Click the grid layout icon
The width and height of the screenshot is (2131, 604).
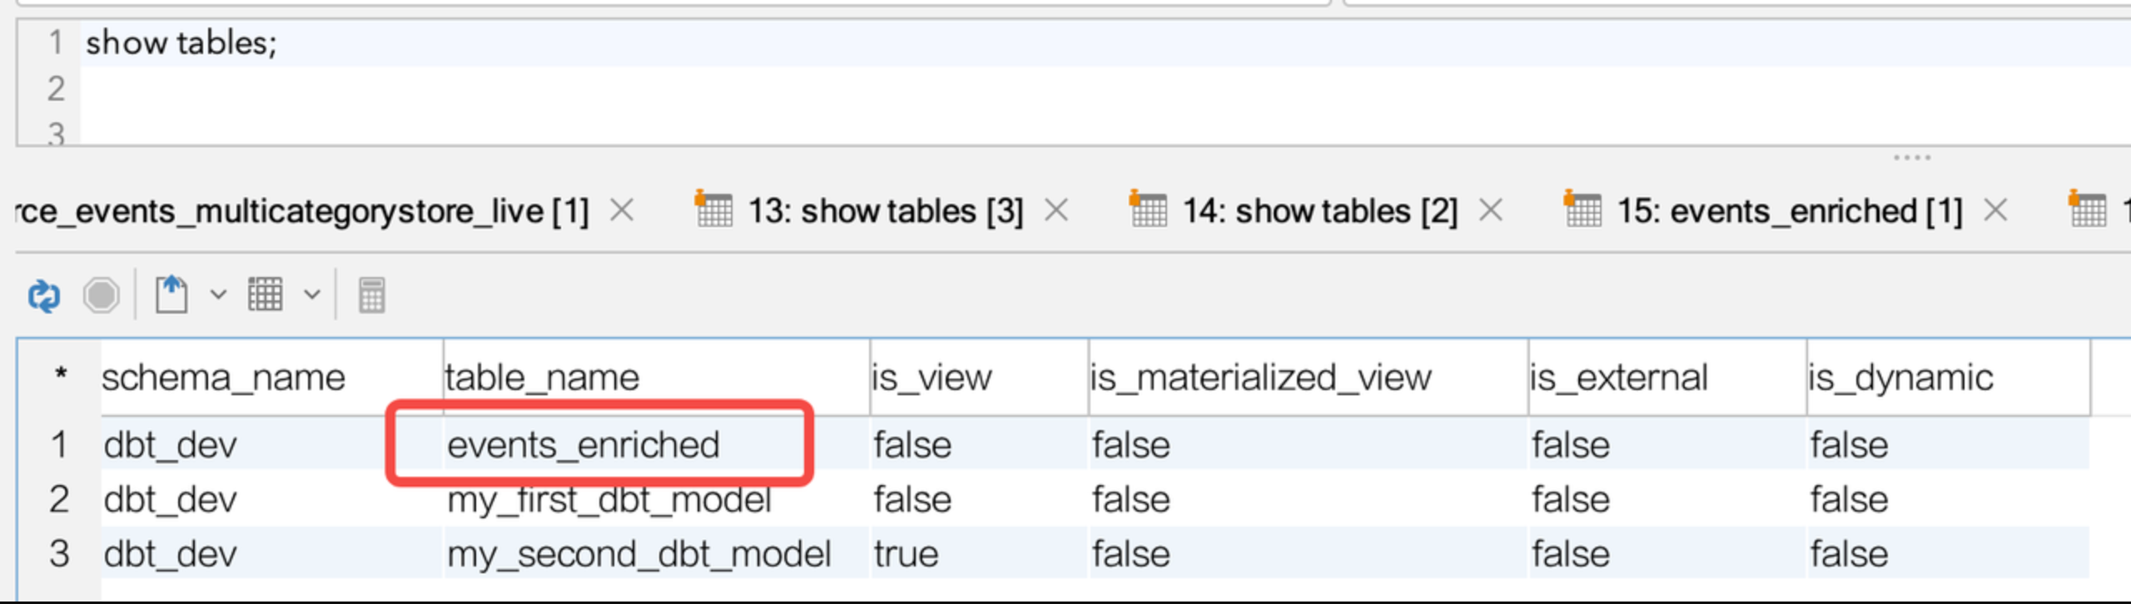tap(266, 295)
